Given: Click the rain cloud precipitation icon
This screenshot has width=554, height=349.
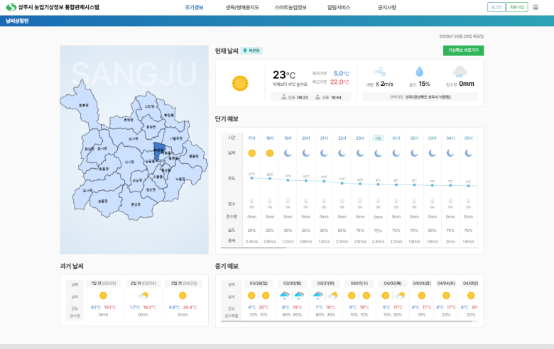Looking at the screenshot, I should tap(460, 72).
